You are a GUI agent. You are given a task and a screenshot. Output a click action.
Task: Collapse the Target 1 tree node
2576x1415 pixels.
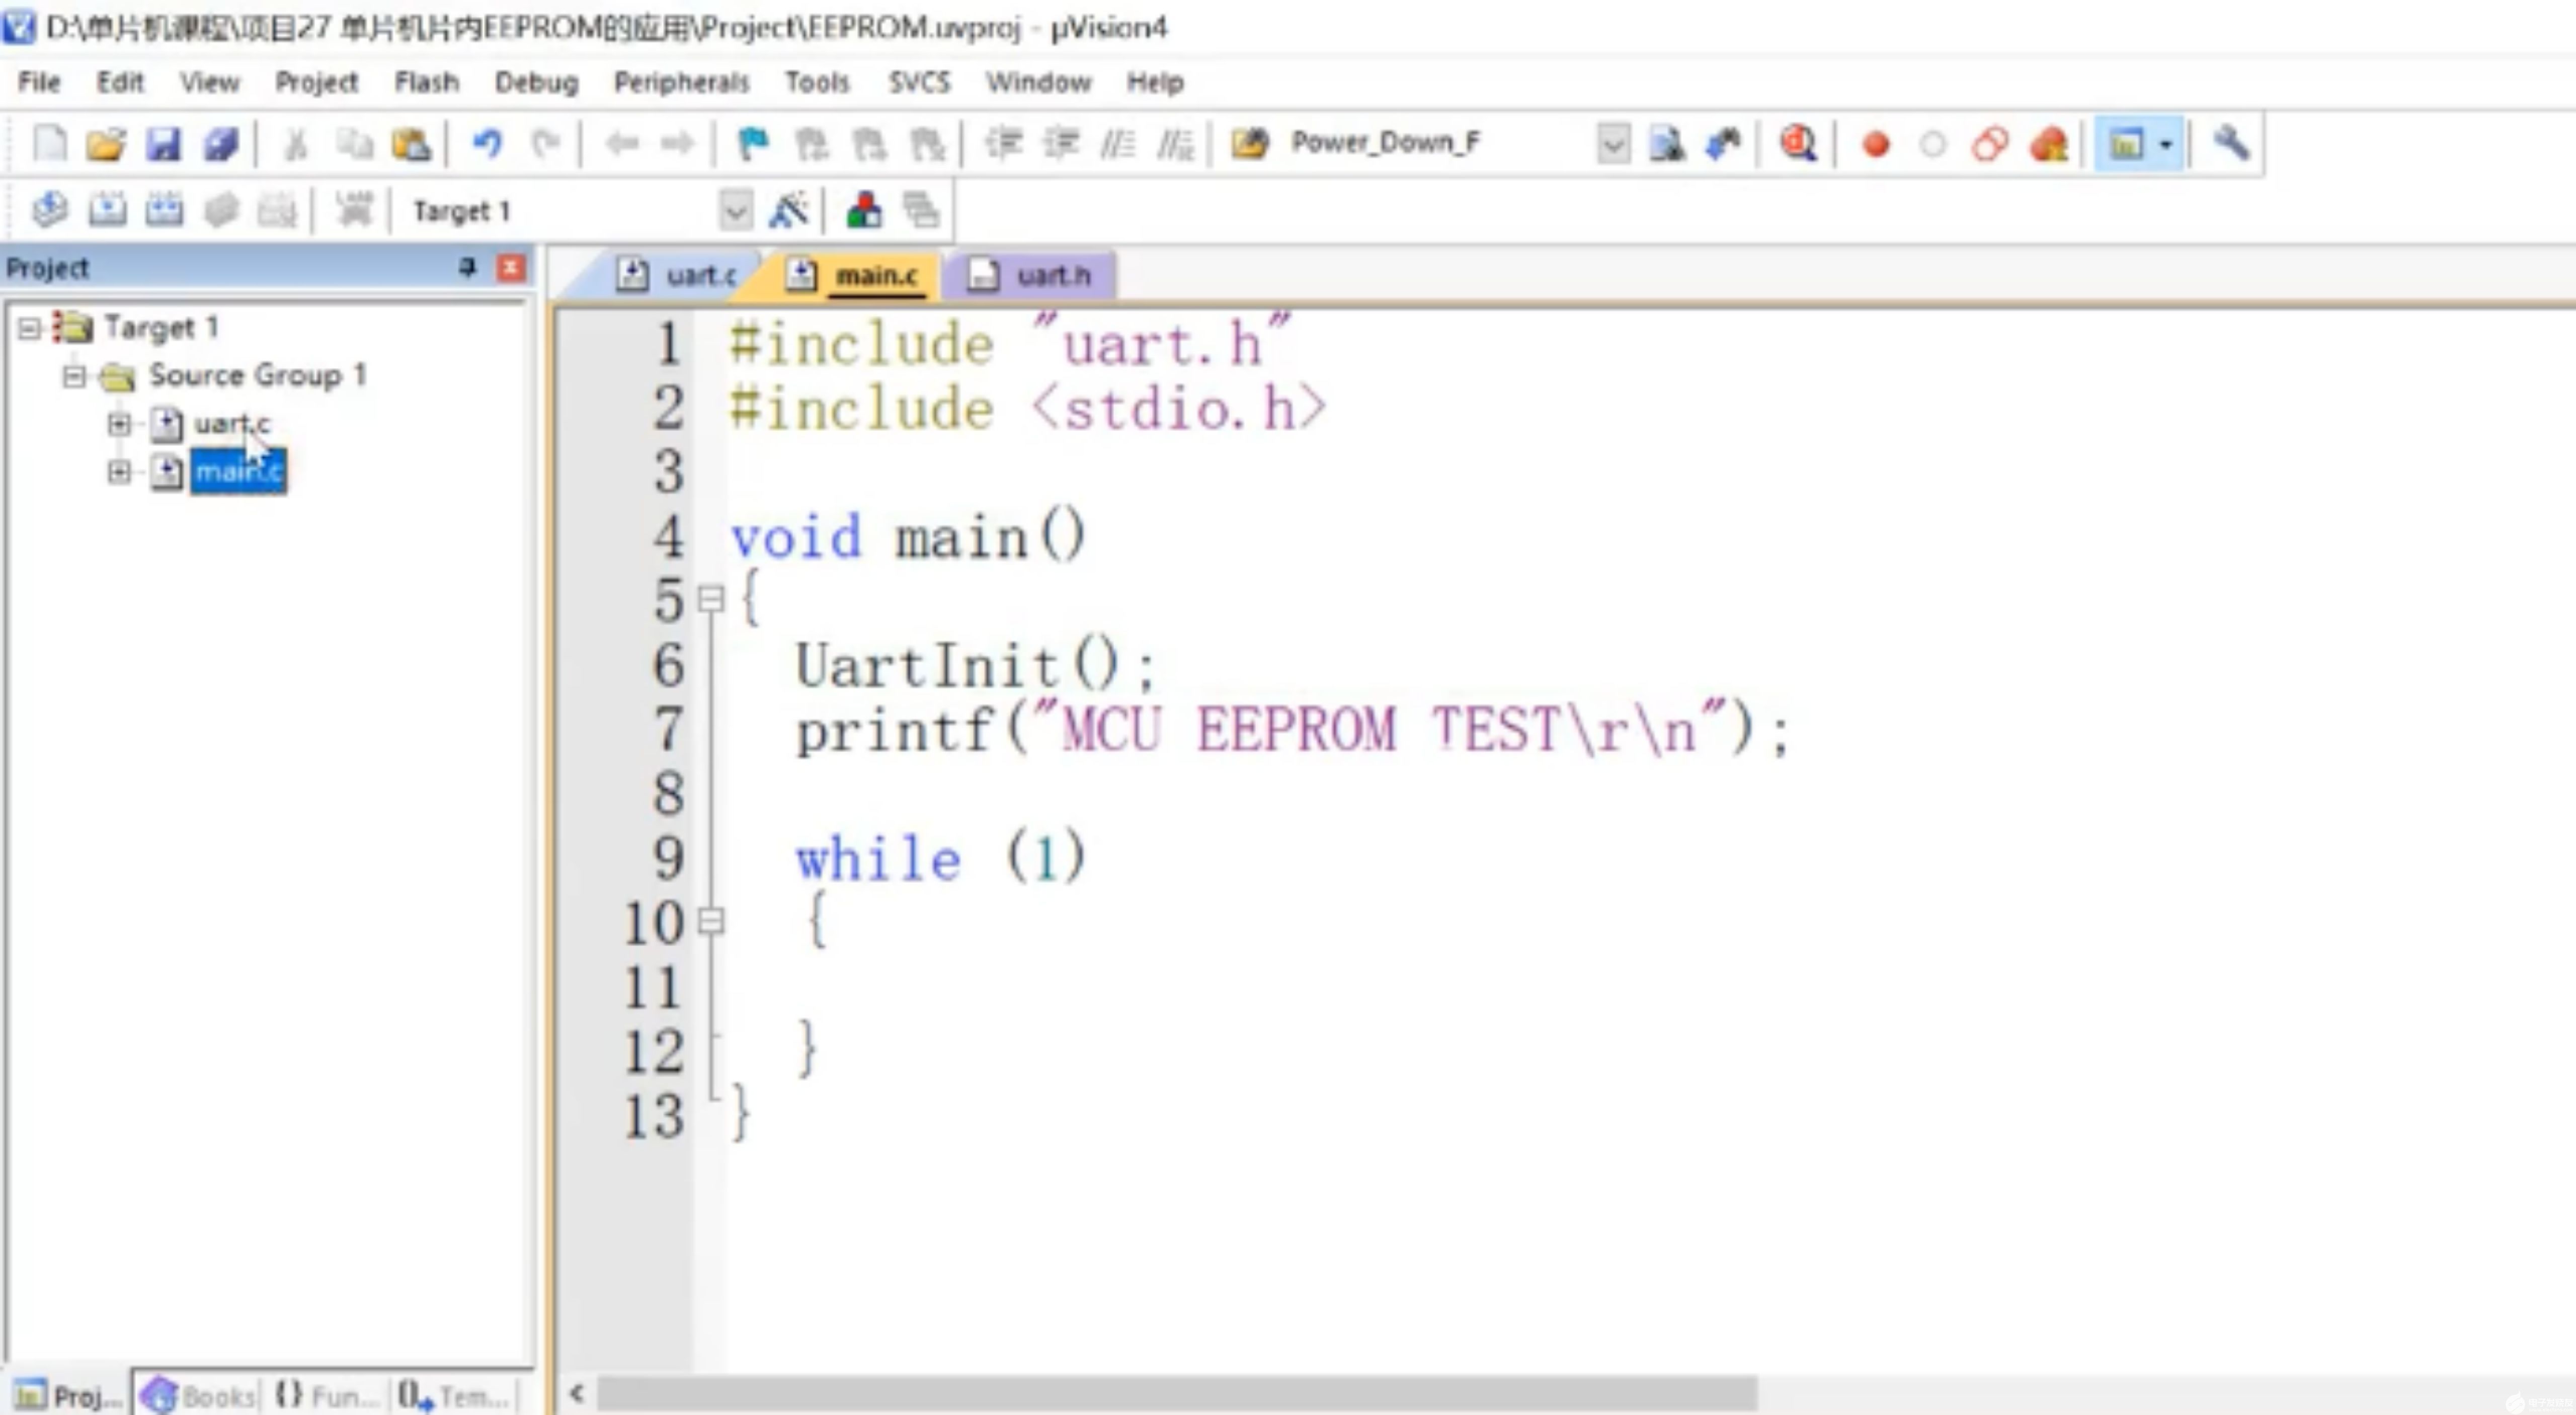pyautogui.click(x=30, y=327)
